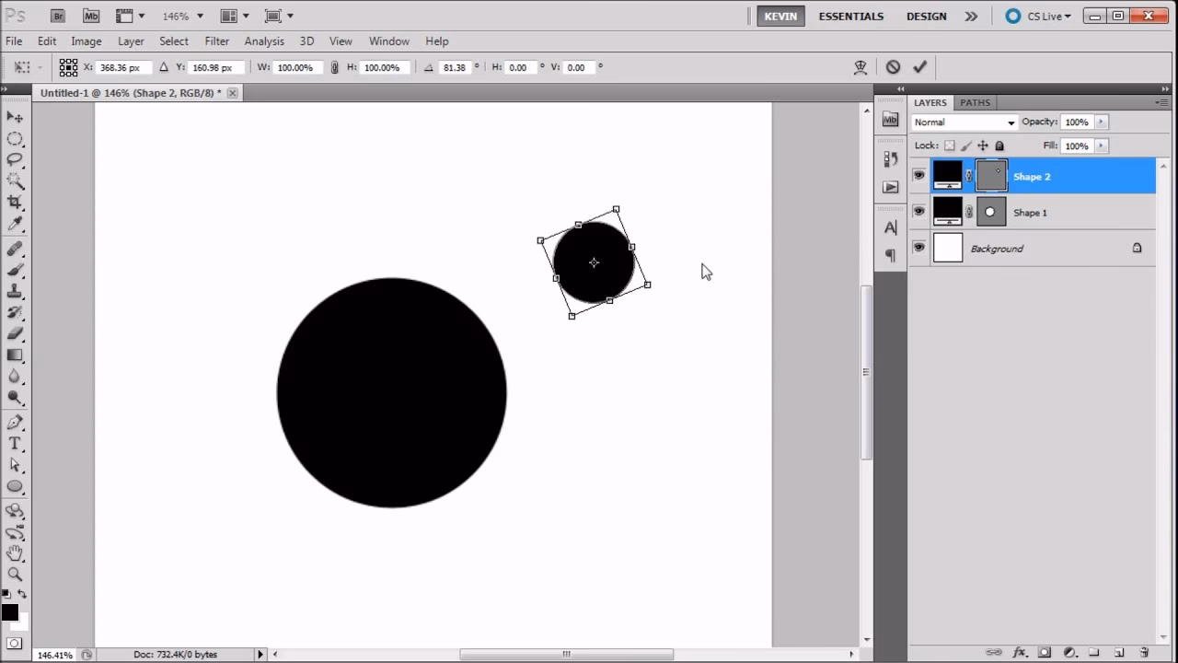Viewport: 1178px width, 663px height.
Task: Switch to the PATHS tab
Action: click(x=975, y=102)
